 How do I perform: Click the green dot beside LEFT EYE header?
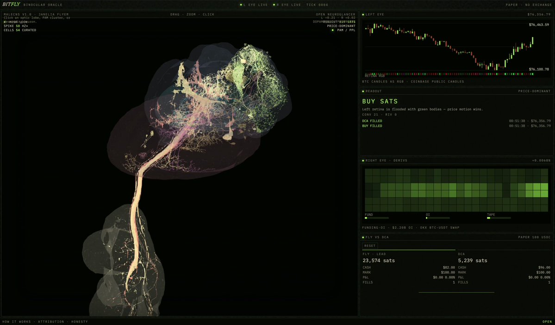tap(363, 14)
